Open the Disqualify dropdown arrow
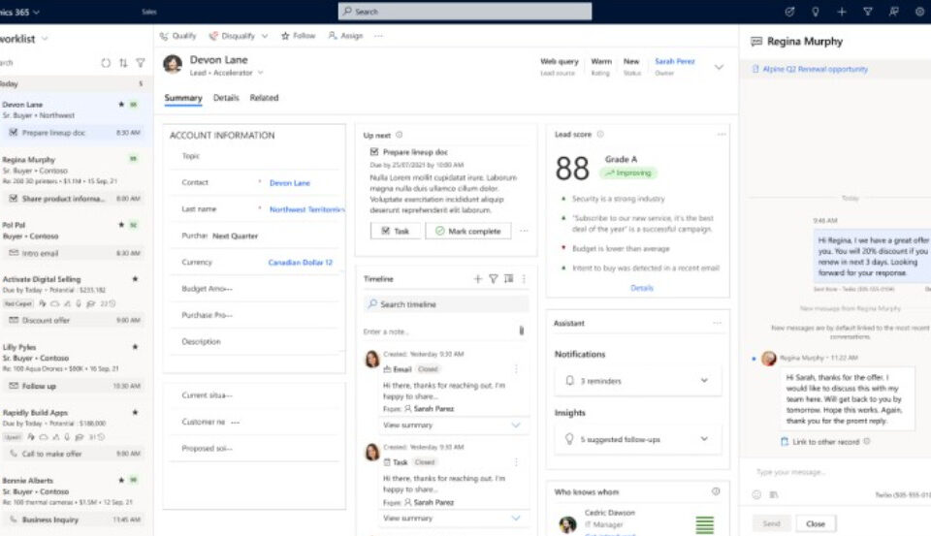The height and width of the screenshot is (536, 931). pyautogui.click(x=264, y=36)
